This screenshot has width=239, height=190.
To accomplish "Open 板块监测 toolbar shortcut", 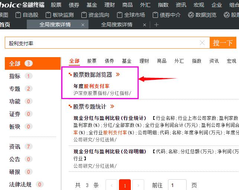I will click(x=59, y=15).
